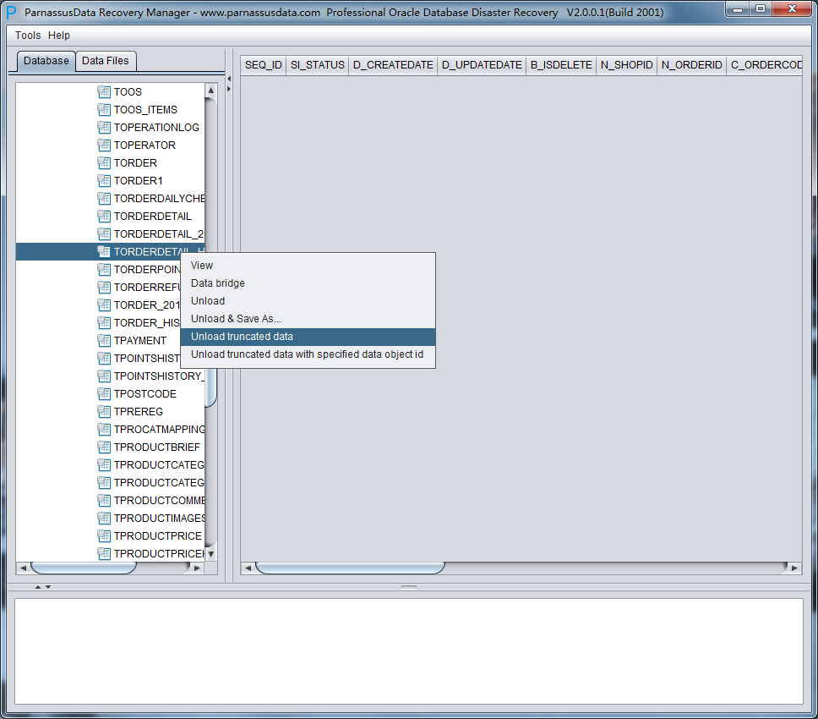Collapse left panel using the divider arrow
This screenshot has height=719, width=818.
coord(228,79)
